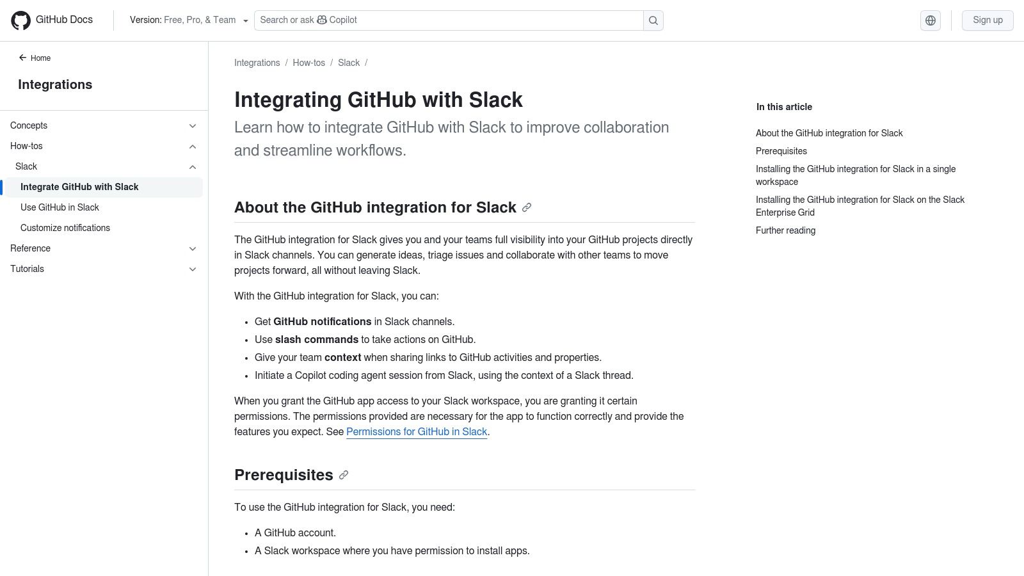1024x576 pixels.
Task: Open the language selector globe icon
Action: click(x=930, y=20)
